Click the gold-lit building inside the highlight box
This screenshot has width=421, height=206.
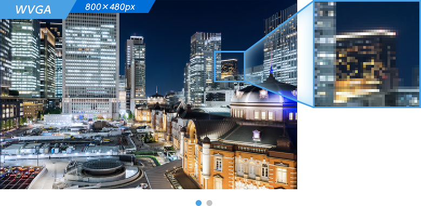[x=229, y=69]
